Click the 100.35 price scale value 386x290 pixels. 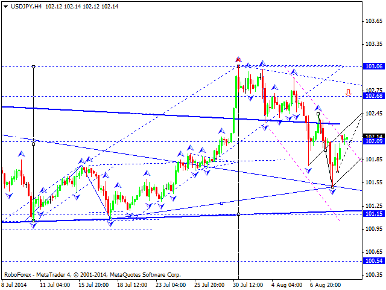(x=374, y=275)
